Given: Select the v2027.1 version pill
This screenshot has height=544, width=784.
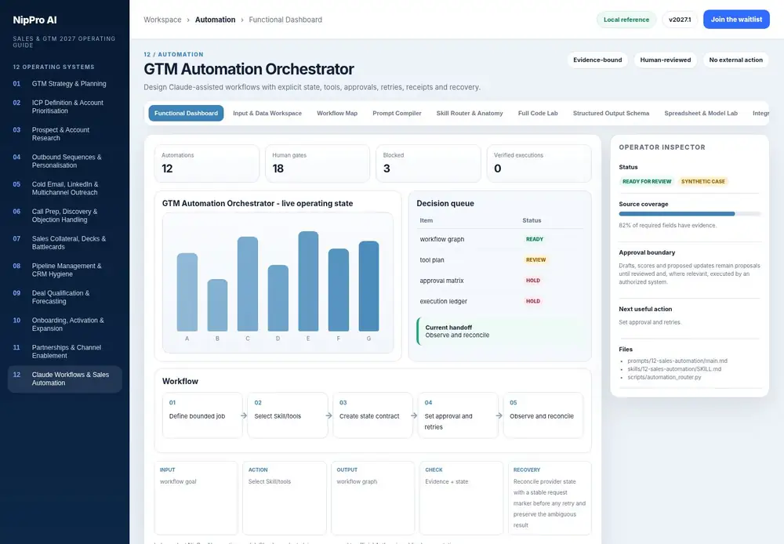Looking at the screenshot, I should click(x=680, y=20).
